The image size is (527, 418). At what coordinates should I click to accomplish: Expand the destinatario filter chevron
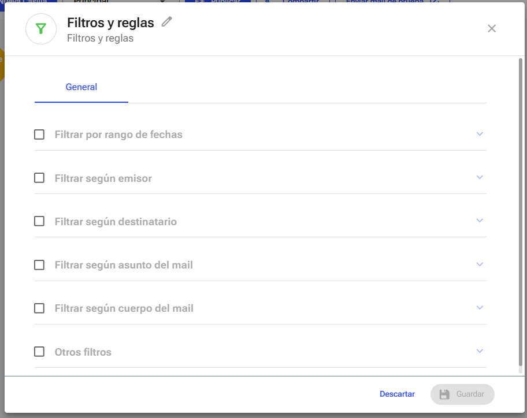480,221
